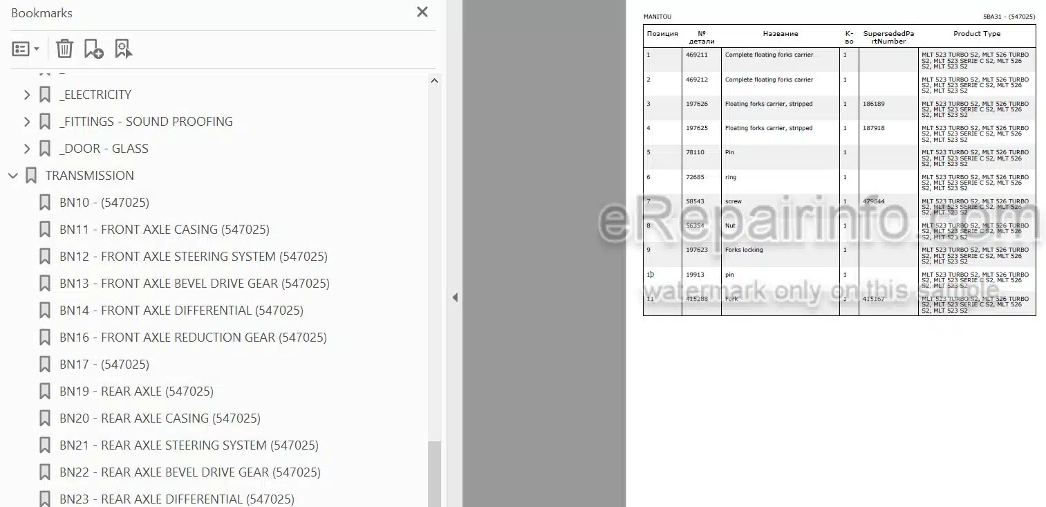Click bookmark icon beside BN21 - REAR AXLE STEERING SYSTEM

[x=45, y=445]
